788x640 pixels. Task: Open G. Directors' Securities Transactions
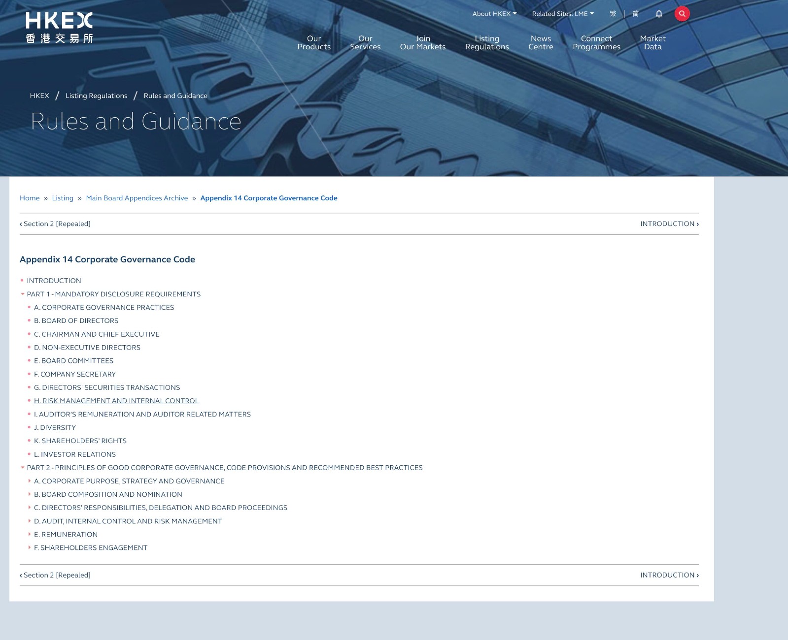107,387
